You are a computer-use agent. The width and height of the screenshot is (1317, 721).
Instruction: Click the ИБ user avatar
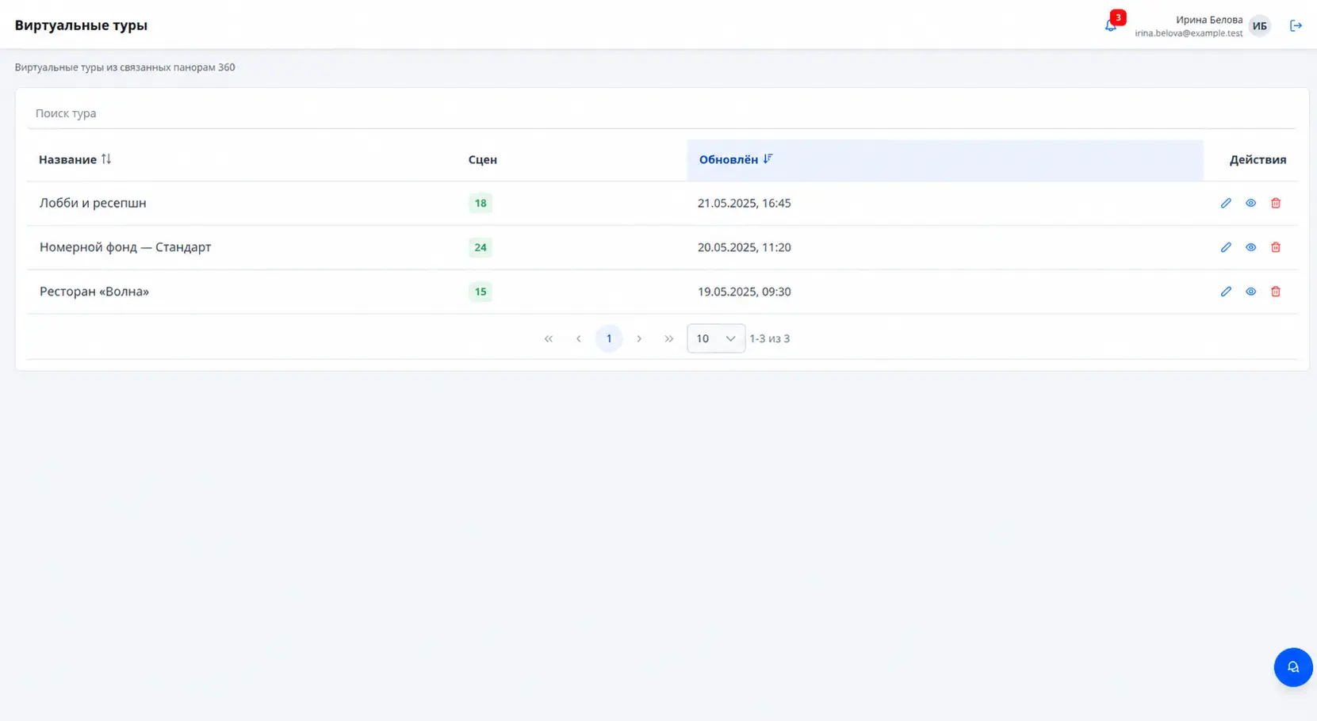tap(1259, 26)
